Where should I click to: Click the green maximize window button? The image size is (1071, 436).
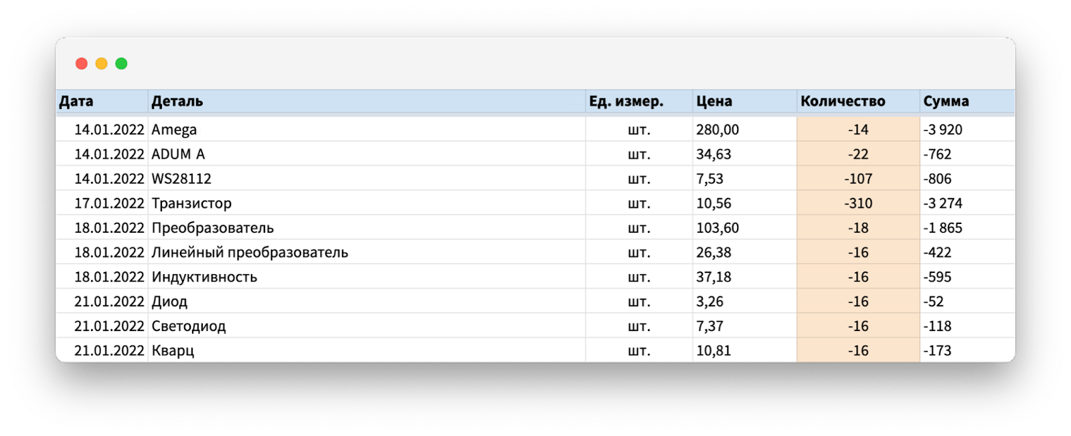click(x=121, y=64)
